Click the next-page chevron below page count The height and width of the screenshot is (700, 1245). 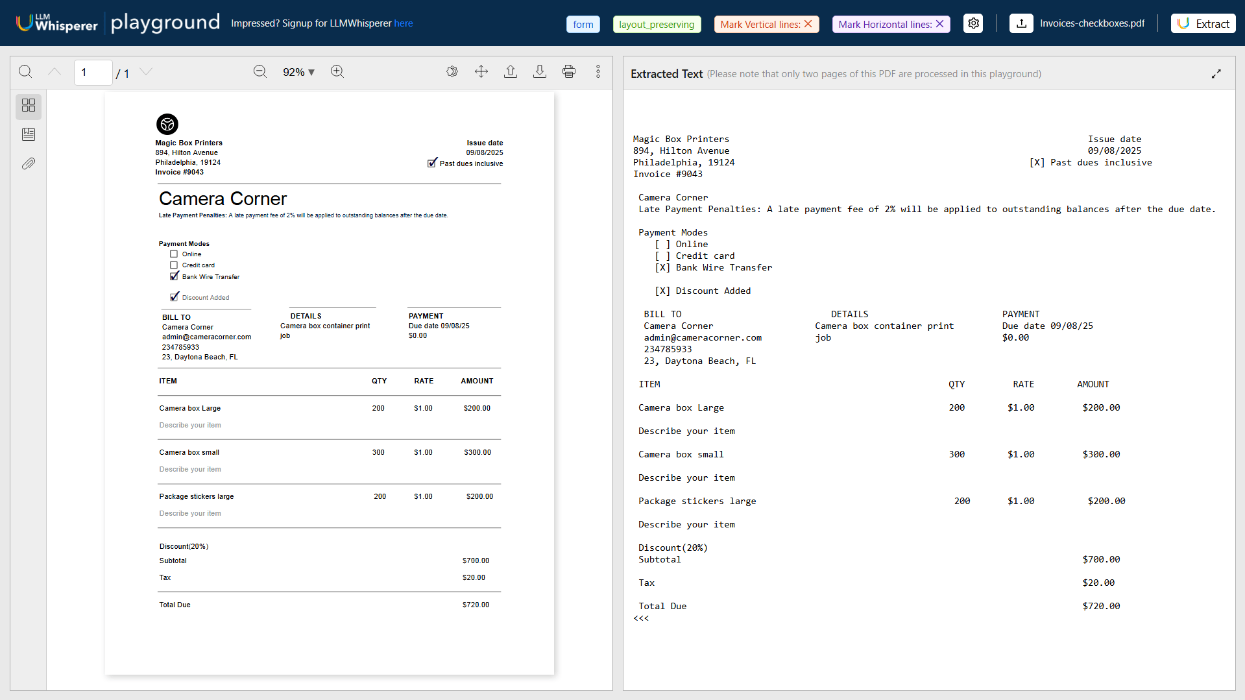tap(145, 72)
